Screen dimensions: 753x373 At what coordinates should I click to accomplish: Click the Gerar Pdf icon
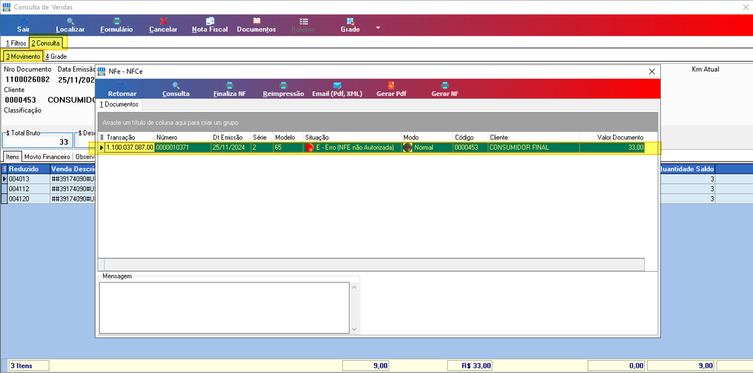[391, 85]
